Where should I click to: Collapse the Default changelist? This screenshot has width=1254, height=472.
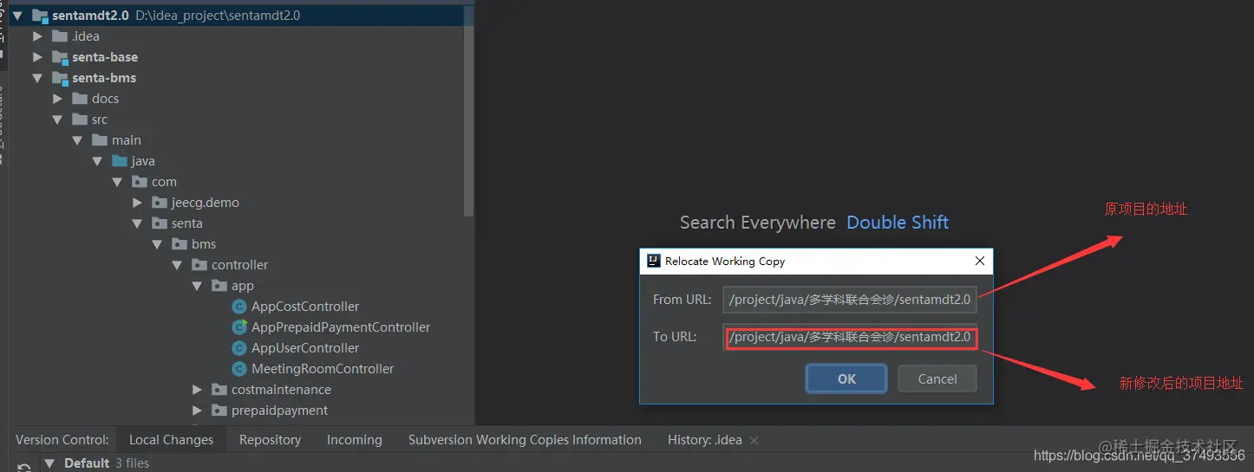click(x=49, y=463)
